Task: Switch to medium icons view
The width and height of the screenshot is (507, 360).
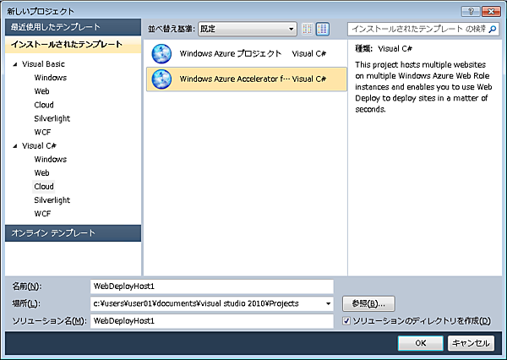Action: pos(323,29)
